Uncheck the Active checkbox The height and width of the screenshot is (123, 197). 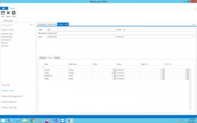(x=124, y=30)
